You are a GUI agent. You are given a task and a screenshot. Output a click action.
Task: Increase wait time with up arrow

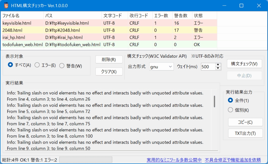click(x=218, y=65)
